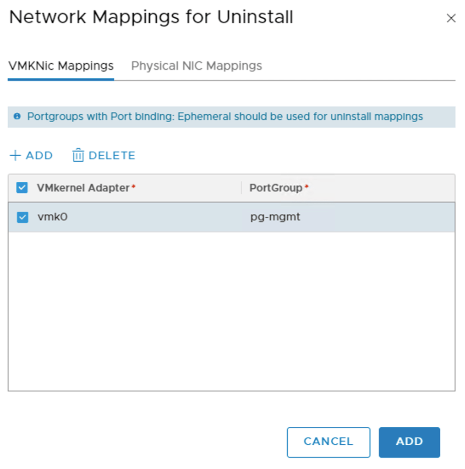The height and width of the screenshot is (469, 465).
Task: Click the divider between the two column headers
Action: (241, 188)
